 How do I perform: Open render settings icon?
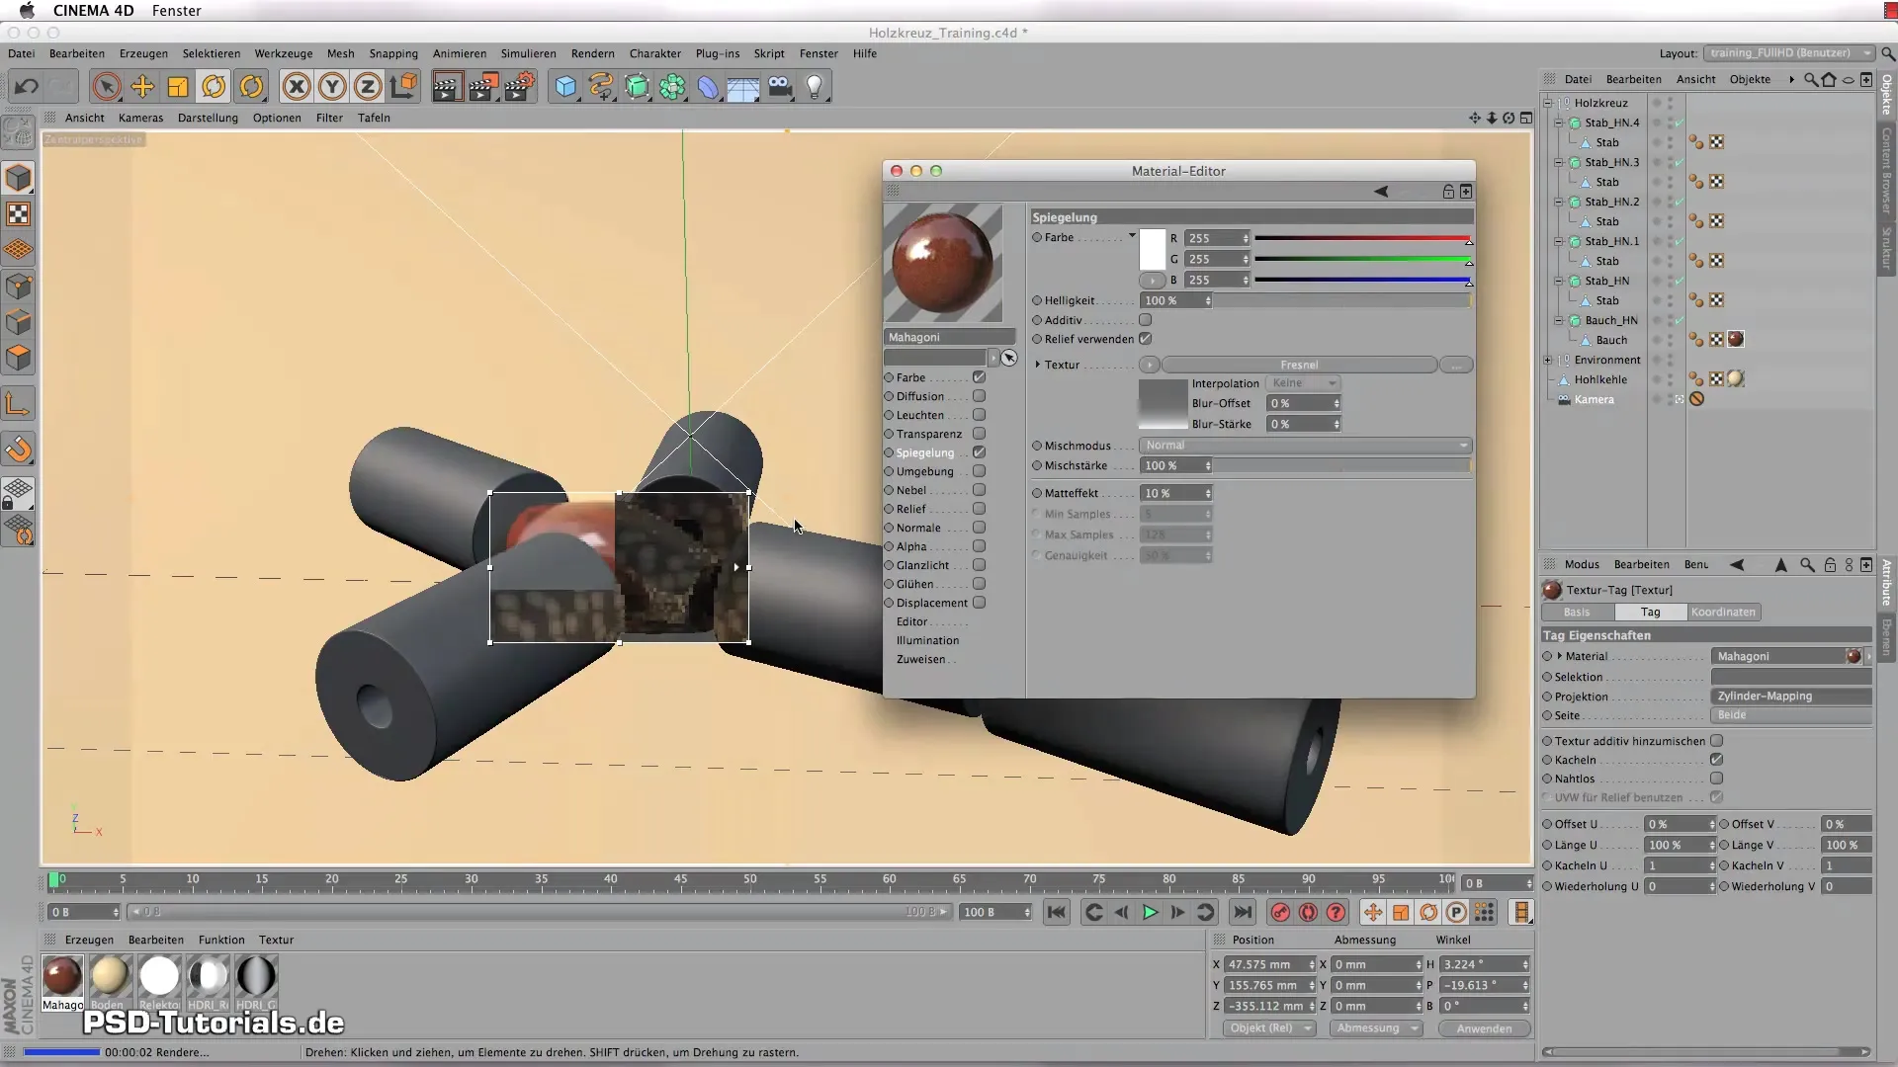pyautogui.click(x=520, y=87)
